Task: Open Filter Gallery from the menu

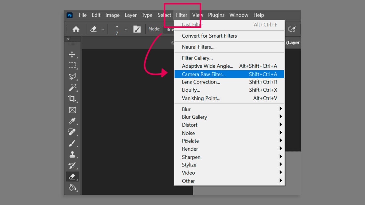Action: 229,58
